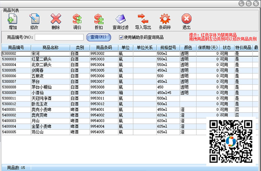Select the product row 小酒仙
The height and width of the screenshot is (171, 261).
(130, 93)
